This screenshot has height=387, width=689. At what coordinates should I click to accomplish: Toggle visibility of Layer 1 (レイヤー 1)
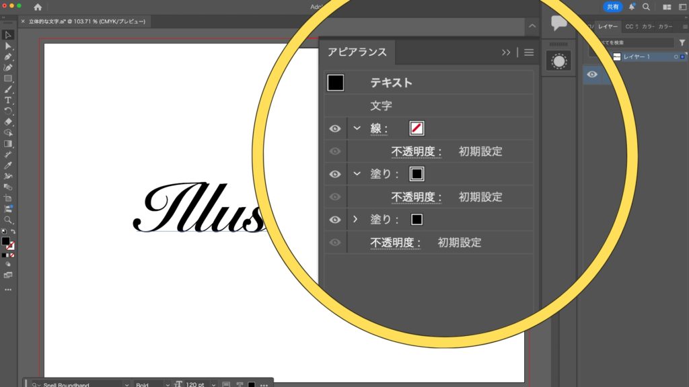pyautogui.click(x=592, y=75)
